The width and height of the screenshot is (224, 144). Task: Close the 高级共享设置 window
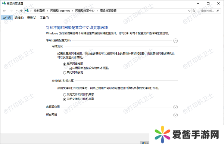(218, 3)
